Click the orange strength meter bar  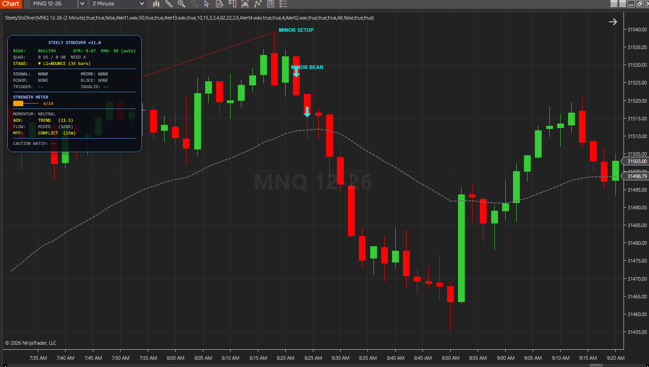tap(18, 104)
